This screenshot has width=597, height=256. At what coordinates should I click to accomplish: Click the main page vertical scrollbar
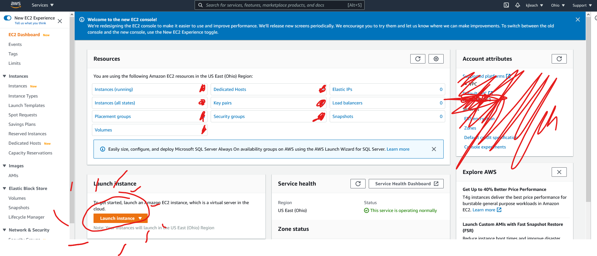pyautogui.click(x=588, y=109)
